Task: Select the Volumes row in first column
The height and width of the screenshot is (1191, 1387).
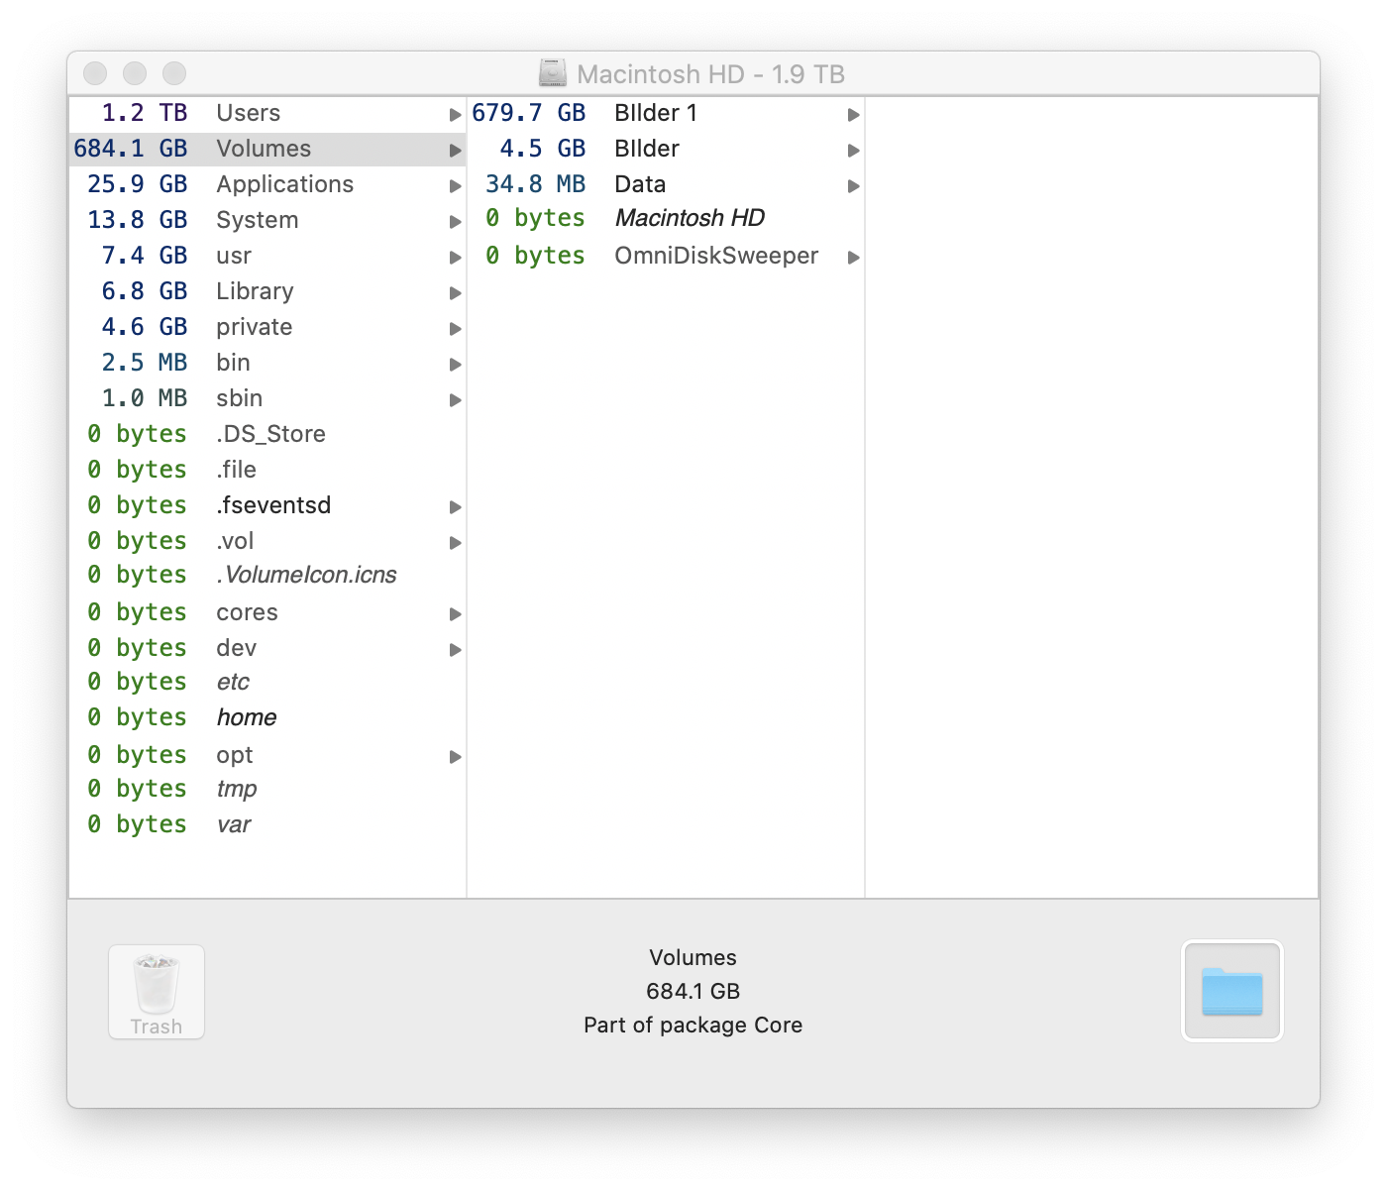Action: (267, 149)
